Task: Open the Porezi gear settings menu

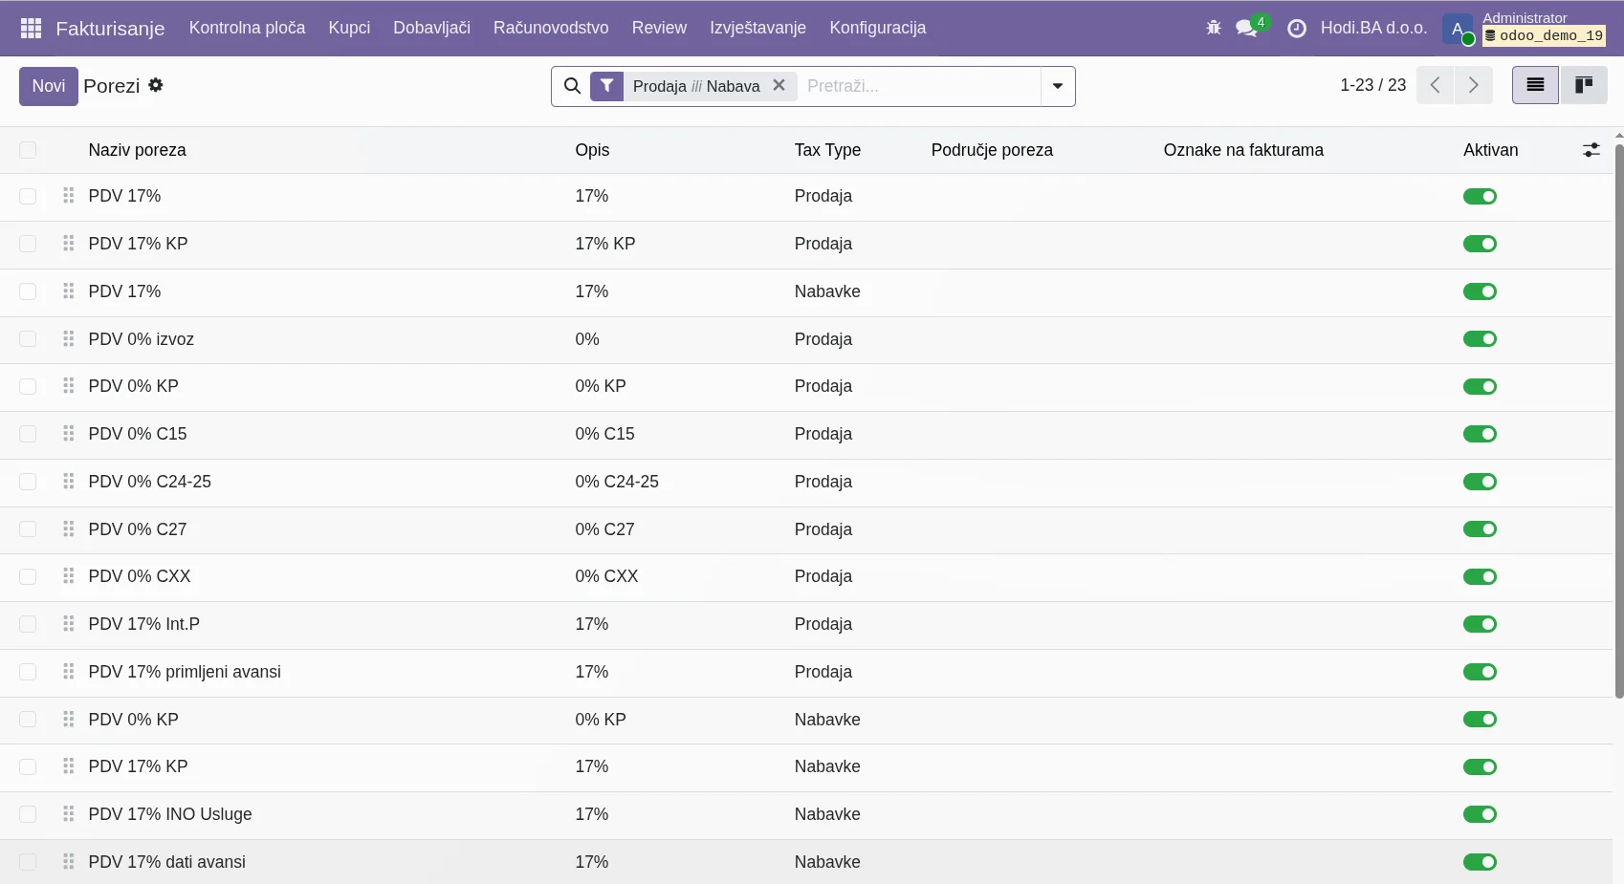Action: [156, 85]
